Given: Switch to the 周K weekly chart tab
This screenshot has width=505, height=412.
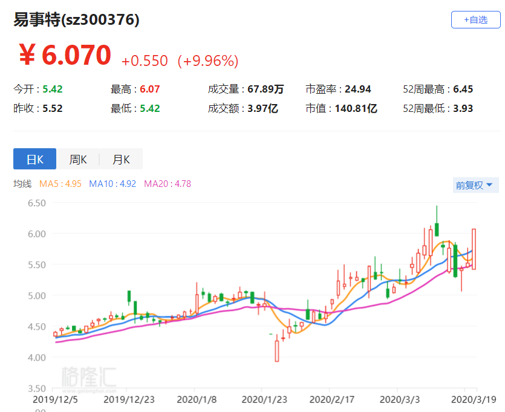Looking at the screenshot, I should click(x=78, y=159).
